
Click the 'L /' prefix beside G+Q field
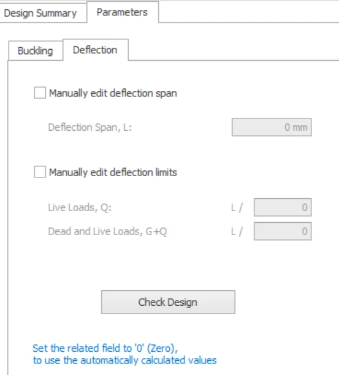pyautogui.click(x=237, y=231)
